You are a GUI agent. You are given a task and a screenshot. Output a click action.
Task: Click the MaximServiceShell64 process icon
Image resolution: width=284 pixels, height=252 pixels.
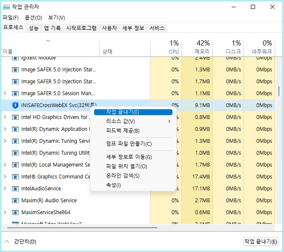(x=15, y=212)
